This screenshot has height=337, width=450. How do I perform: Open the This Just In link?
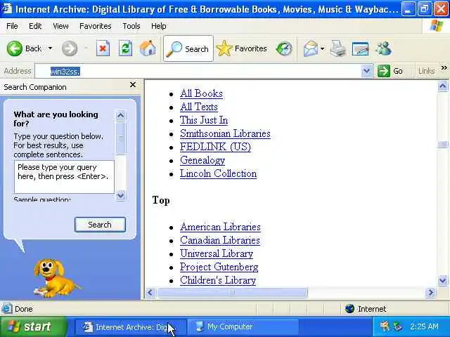(204, 120)
